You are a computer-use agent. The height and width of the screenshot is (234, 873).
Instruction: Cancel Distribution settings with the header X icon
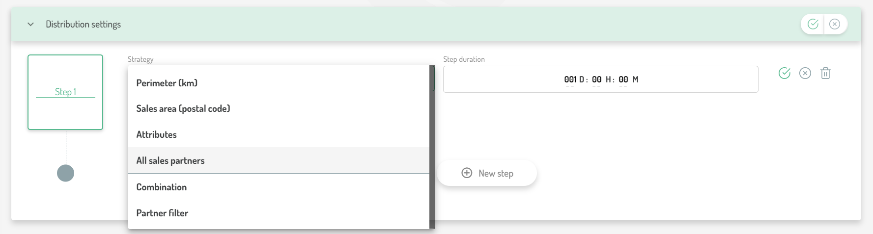pos(835,24)
